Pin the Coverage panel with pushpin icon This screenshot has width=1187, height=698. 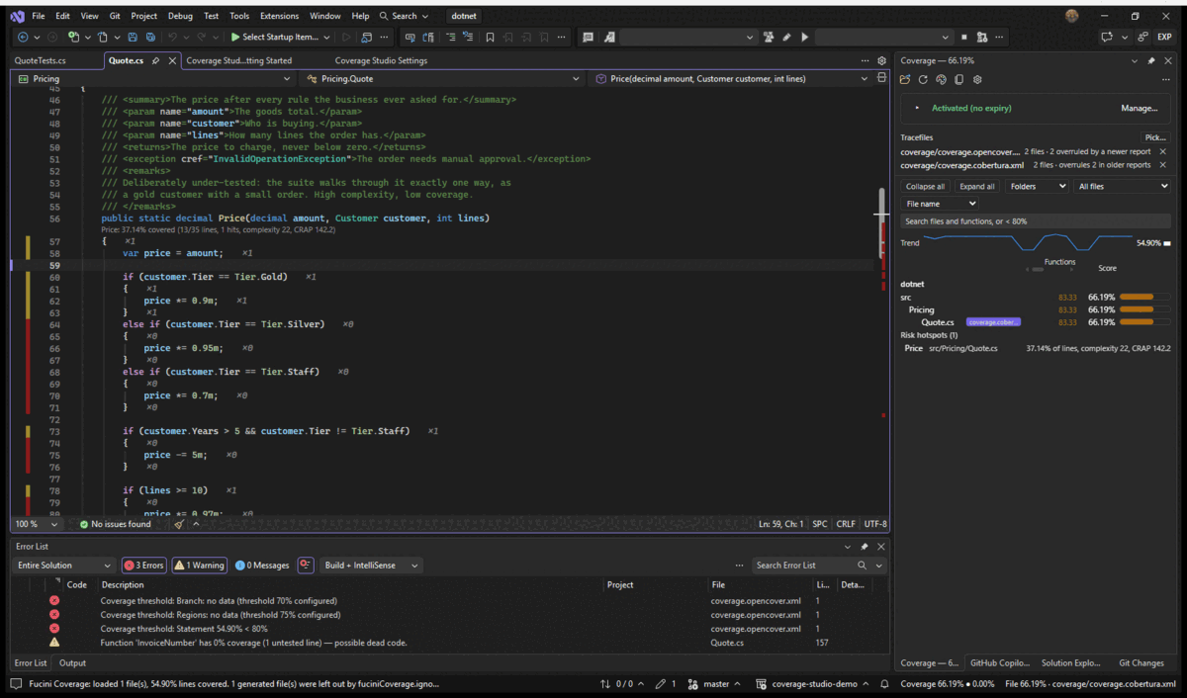tap(1150, 61)
